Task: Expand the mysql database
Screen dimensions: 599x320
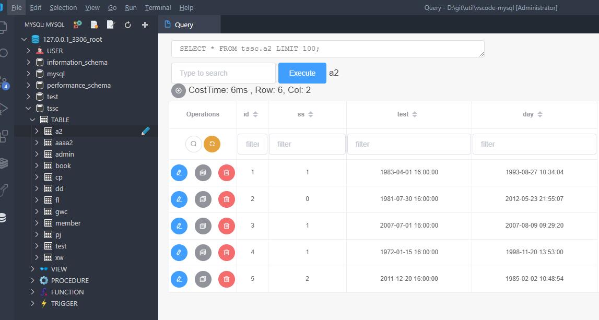Action: click(x=28, y=74)
